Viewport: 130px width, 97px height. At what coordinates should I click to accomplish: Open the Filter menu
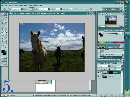[26, 6]
